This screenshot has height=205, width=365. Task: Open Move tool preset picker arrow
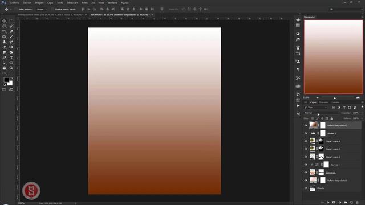pos(10,9)
